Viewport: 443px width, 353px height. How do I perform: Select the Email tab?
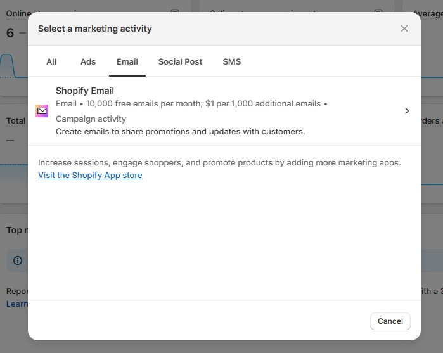pos(127,61)
